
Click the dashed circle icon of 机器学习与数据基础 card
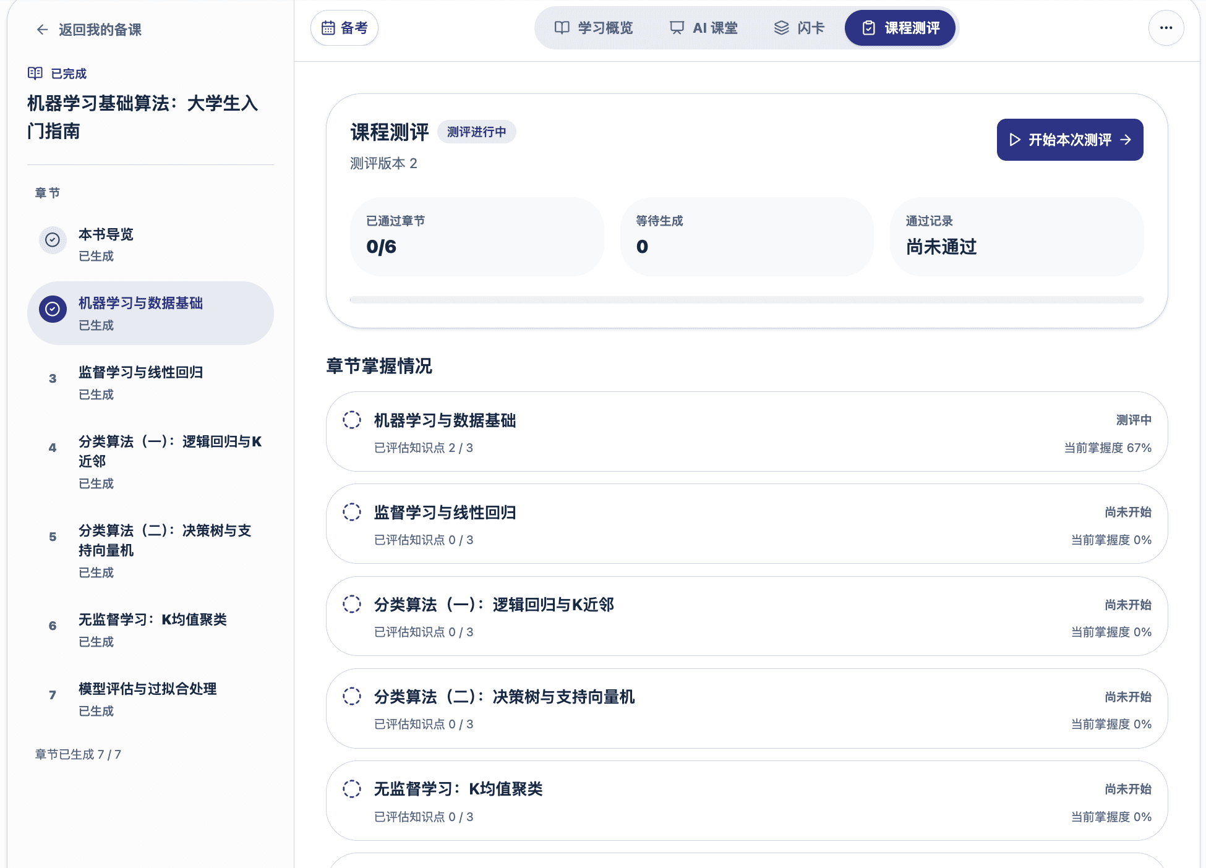(x=352, y=420)
